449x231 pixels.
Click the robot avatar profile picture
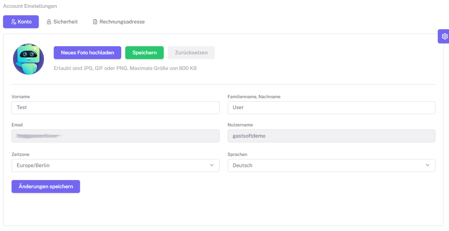pos(29,59)
